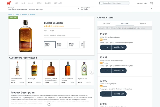Screen dimensions: 160x107
Task: Click the Sold by Sullivan Square Liquors text
Action: pos(110,37)
